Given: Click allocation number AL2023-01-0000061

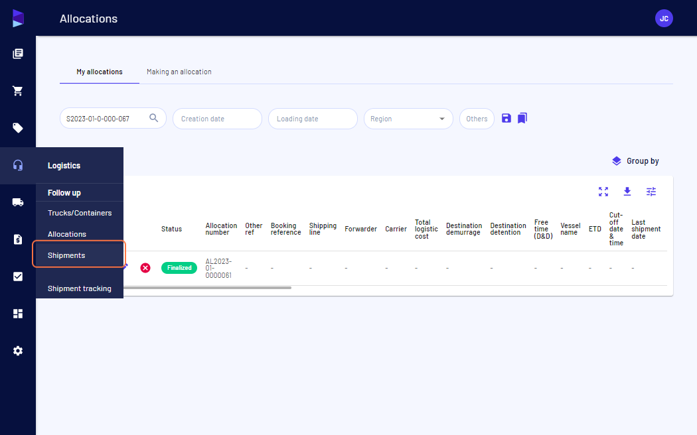Looking at the screenshot, I should (x=218, y=268).
